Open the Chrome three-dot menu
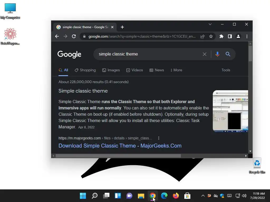 tap(247, 36)
